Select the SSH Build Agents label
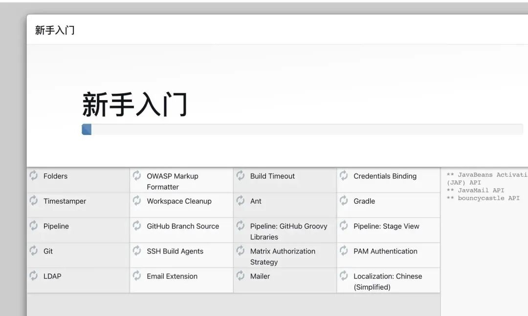 175,251
